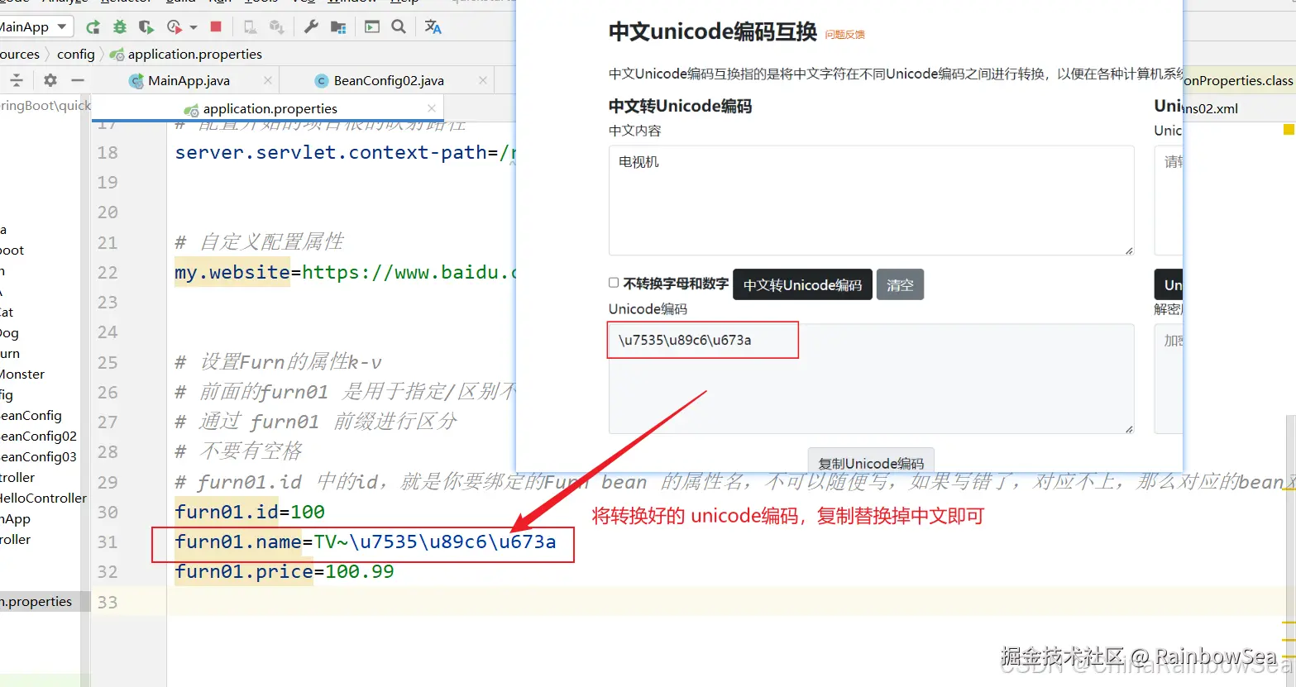
Task: Click the my.website property key
Action: click(x=232, y=272)
